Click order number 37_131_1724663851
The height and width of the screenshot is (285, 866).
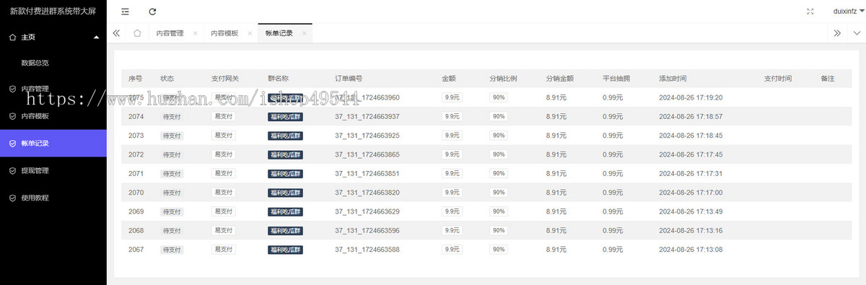[x=367, y=173]
